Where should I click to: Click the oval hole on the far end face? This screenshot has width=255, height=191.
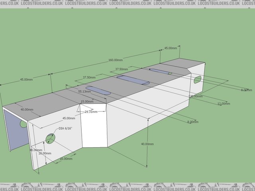pos(198,80)
